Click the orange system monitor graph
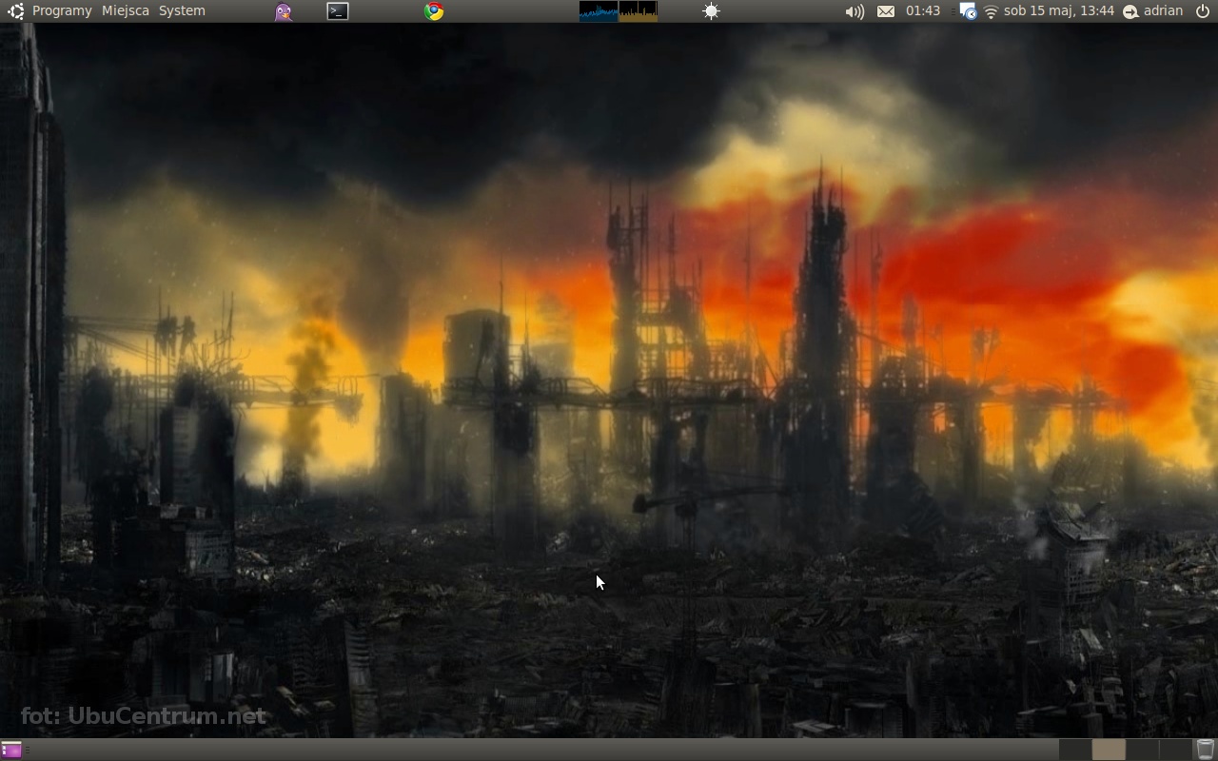 tap(638, 11)
